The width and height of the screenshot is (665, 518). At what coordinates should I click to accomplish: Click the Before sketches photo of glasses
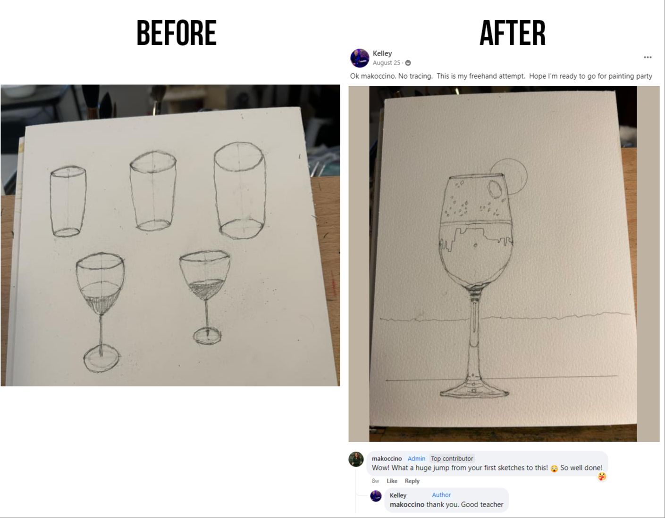coord(170,235)
